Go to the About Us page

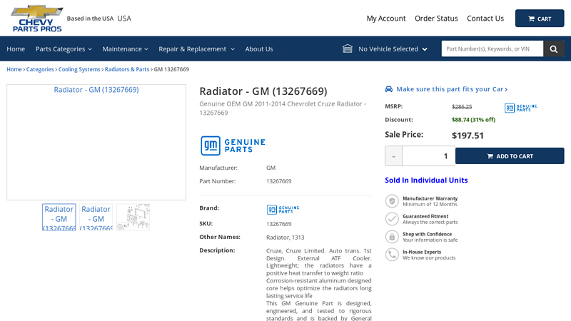tap(259, 49)
